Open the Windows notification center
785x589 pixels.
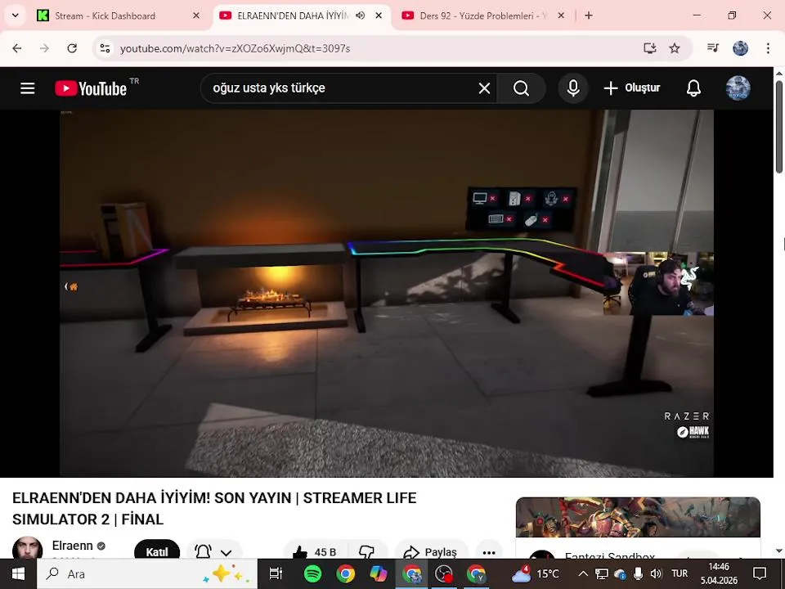pos(760,574)
